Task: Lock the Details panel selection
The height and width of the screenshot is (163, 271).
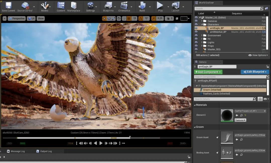Action: tap(267, 66)
